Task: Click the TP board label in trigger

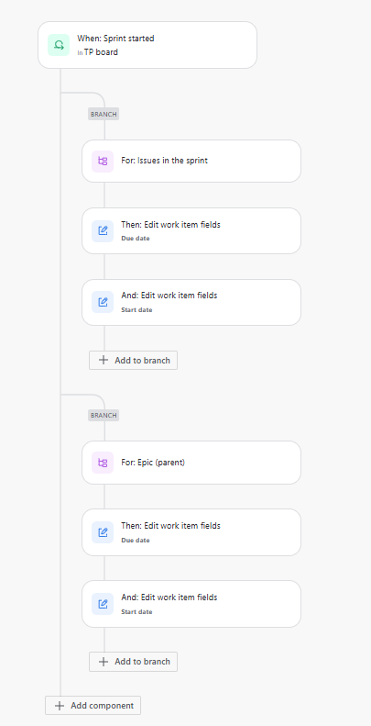Action: click(x=101, y=52)
